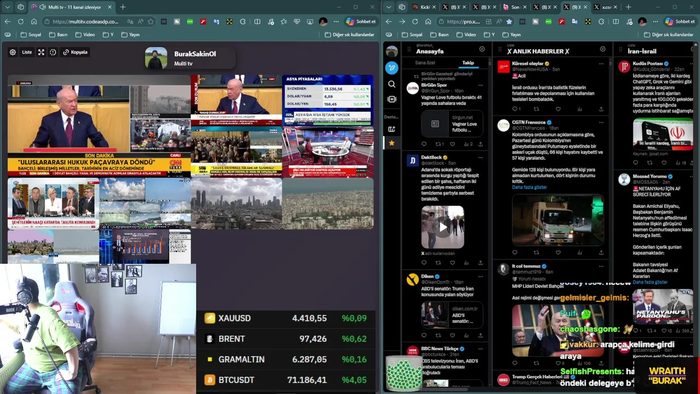This screenshot has width=700, height=394.
Task: Favorite the Multi tv page with star
Action: (150, 21)
